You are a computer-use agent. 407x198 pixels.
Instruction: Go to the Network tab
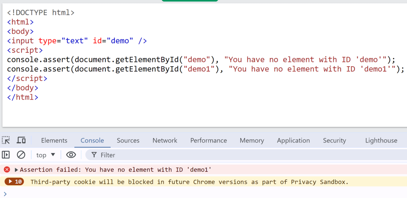coord(165,140)
